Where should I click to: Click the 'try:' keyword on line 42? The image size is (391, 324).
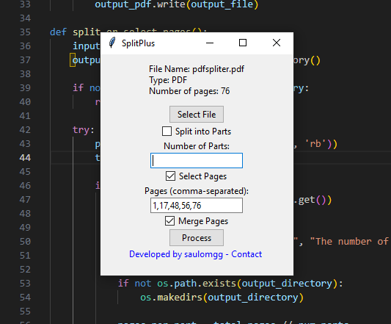[84, 130]
